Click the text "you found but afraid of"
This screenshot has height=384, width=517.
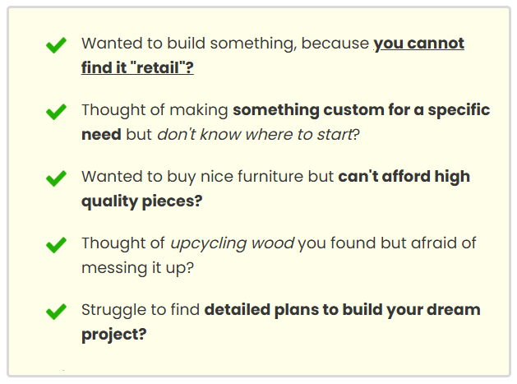click(384, 243)
